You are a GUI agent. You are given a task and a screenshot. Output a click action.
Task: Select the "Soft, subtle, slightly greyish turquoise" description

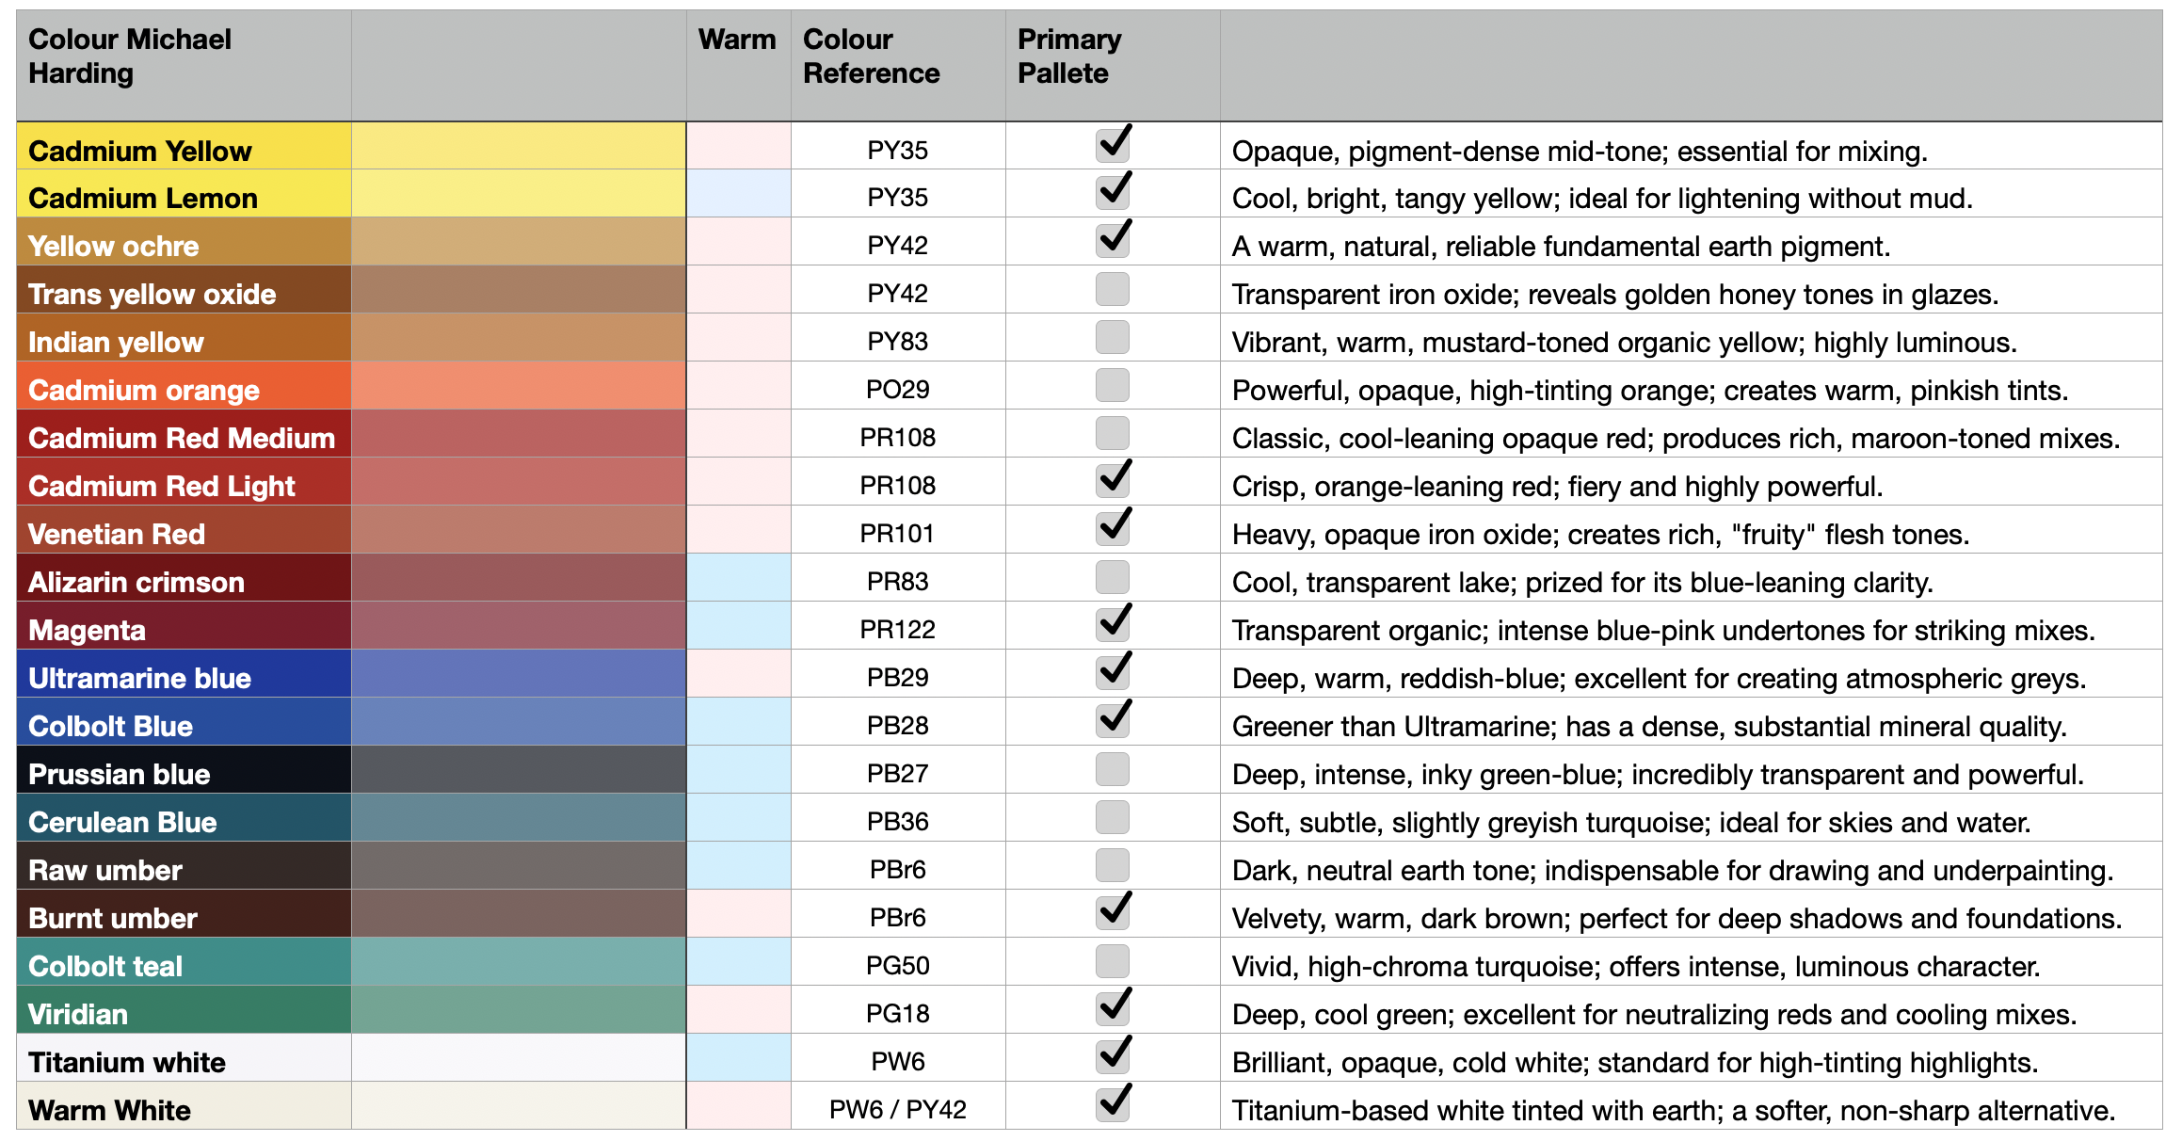(1692, 817)
